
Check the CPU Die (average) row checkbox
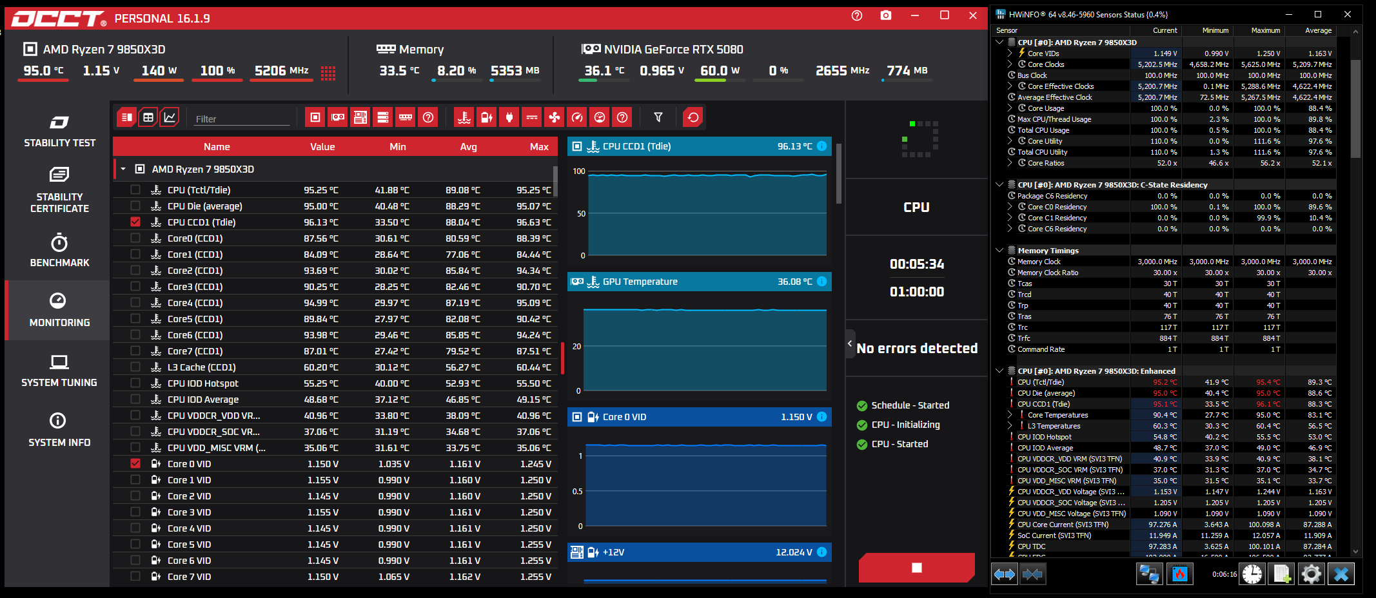pos(135,206)
